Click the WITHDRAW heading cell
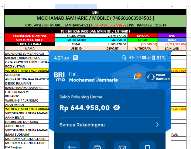The height and width of the screenshot is (149, 191). [x=143, y=48]
